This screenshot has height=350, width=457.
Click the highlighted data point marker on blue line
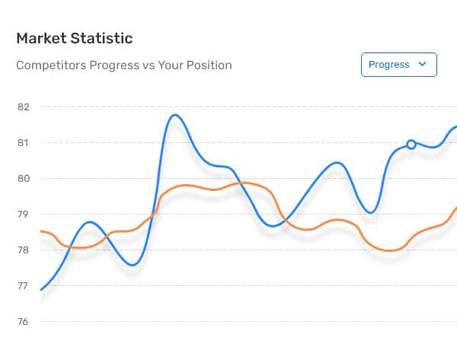[411, 145]
